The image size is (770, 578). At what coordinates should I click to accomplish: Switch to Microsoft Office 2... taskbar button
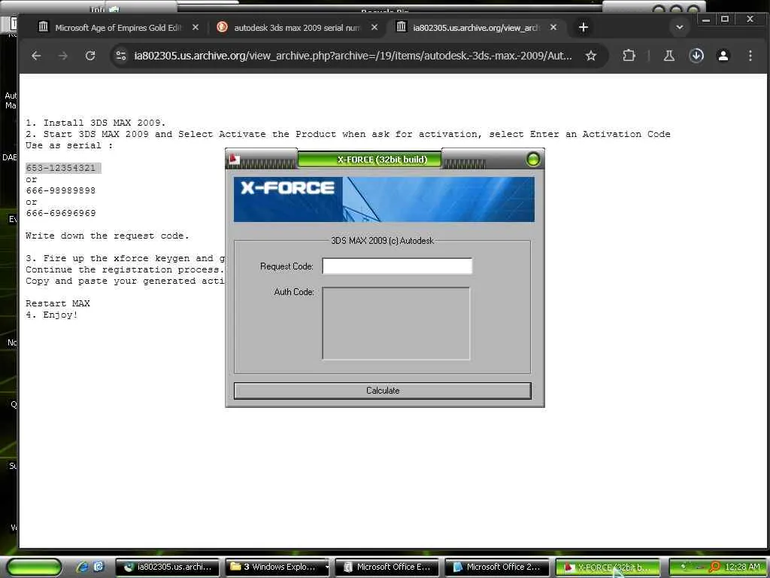coord(497,567)
